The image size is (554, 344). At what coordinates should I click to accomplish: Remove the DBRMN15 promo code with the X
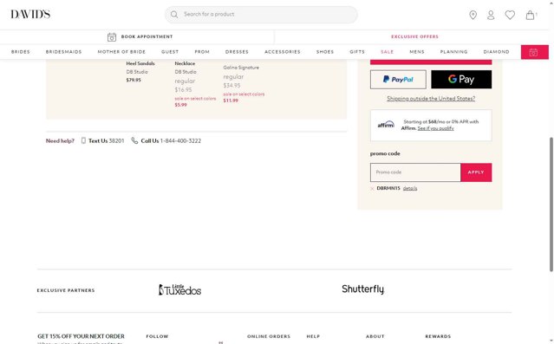point(372,189)
